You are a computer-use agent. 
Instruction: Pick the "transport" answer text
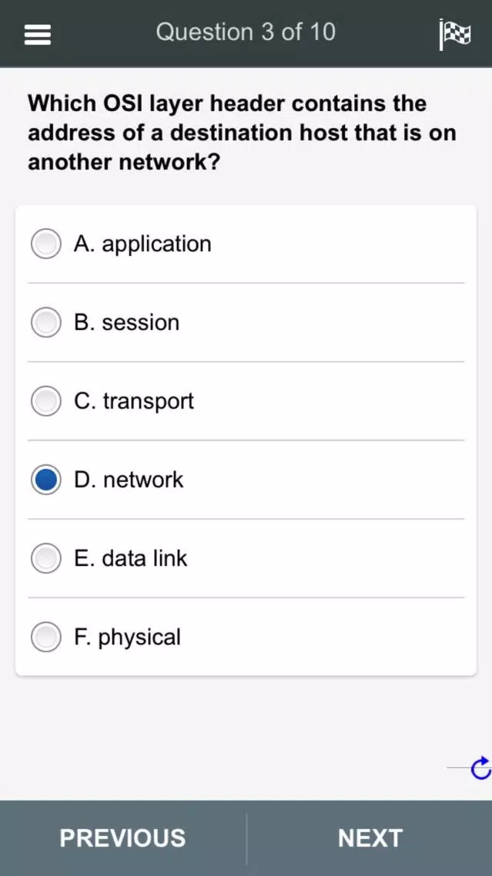click(134, 401)
